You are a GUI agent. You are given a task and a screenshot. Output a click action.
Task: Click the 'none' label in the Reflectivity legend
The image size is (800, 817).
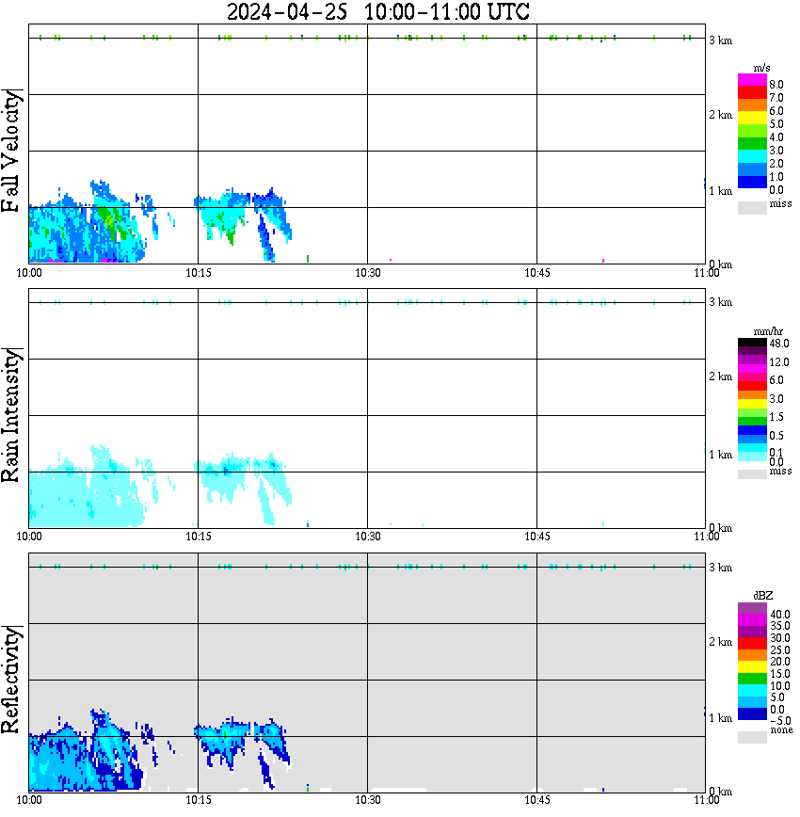pyautogui.click(x=781, y=730)
